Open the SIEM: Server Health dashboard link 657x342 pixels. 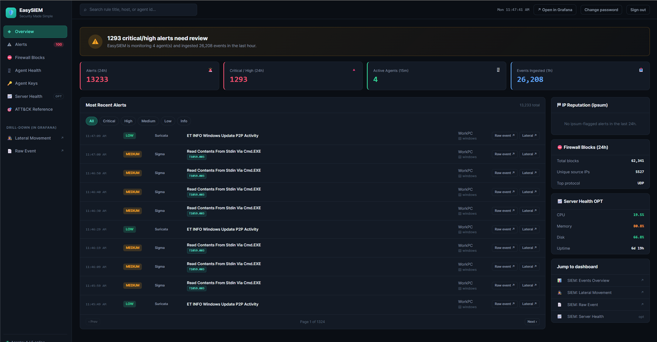point(600,317)
